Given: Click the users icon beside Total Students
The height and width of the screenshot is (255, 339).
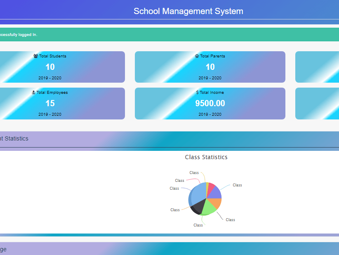Looking at the screenshot, I should click(x=35, y=56).
